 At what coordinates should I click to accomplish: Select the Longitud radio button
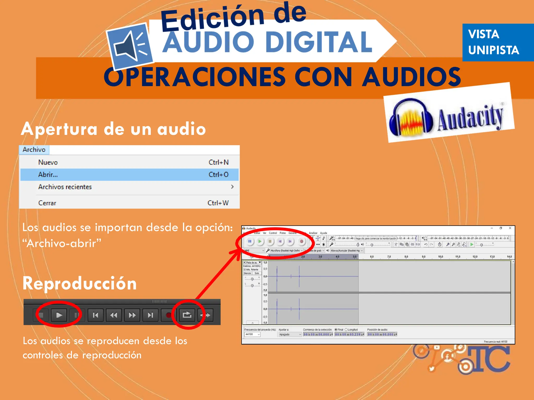tap(346, 330)
